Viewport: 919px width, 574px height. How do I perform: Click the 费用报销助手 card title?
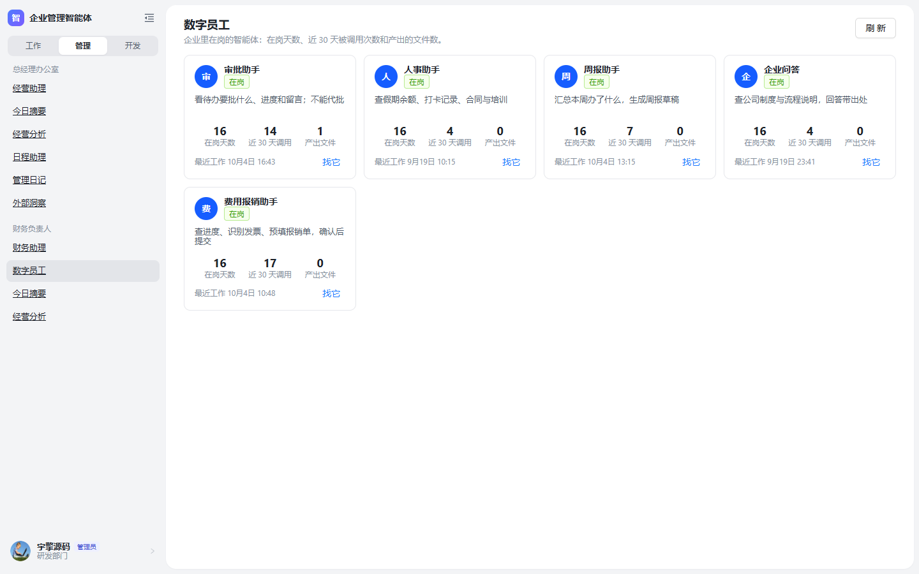(x=251, y=202)
